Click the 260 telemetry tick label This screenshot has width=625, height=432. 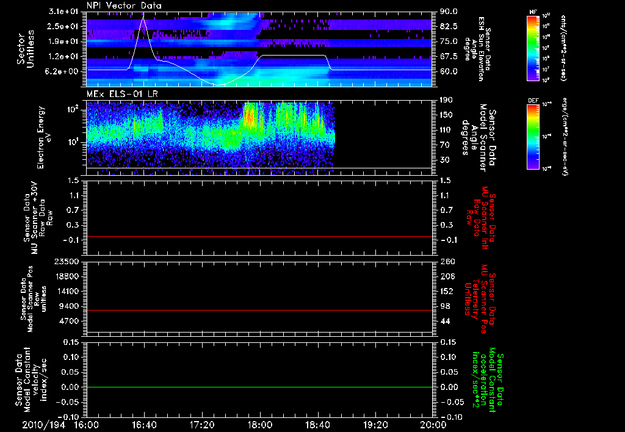pos(447,261)
